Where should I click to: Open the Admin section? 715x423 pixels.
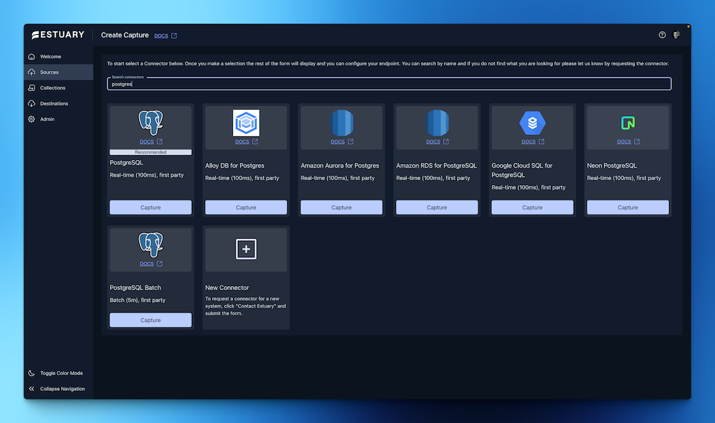coord(58,119)
